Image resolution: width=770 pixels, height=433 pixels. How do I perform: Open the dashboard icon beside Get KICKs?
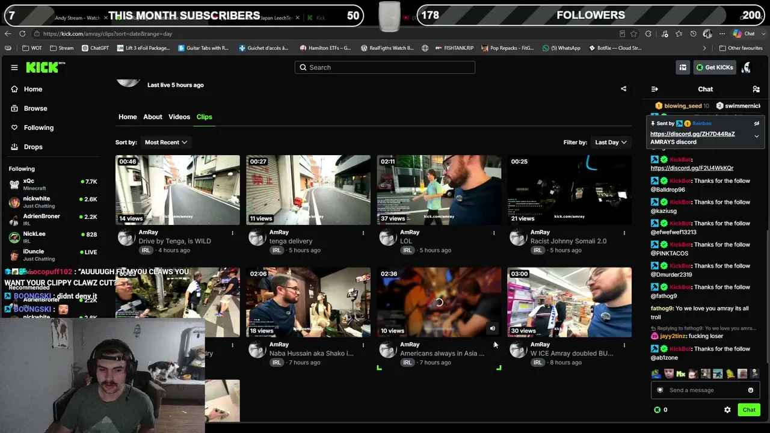tap(683, 67)
